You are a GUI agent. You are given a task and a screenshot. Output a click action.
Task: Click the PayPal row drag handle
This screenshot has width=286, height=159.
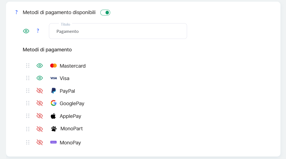pyautogui.click(x=28, y=91)
